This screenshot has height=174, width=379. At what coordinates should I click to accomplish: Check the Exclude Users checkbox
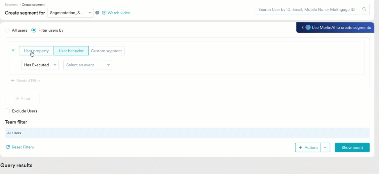[x=7, y=111]
